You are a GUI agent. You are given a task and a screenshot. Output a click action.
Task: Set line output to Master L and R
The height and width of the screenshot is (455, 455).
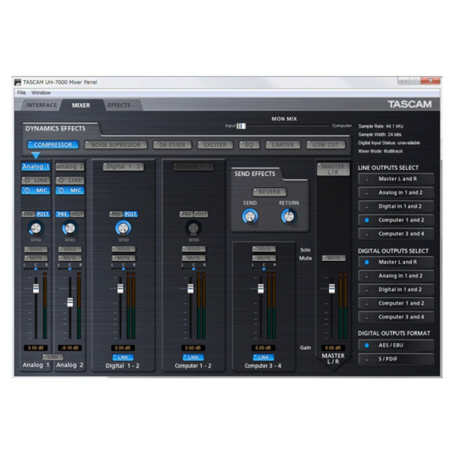click(396, 179)
